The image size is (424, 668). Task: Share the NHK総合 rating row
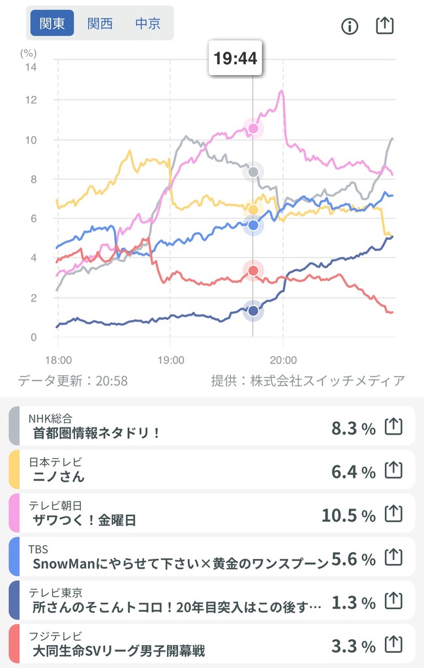click(393, 426)
